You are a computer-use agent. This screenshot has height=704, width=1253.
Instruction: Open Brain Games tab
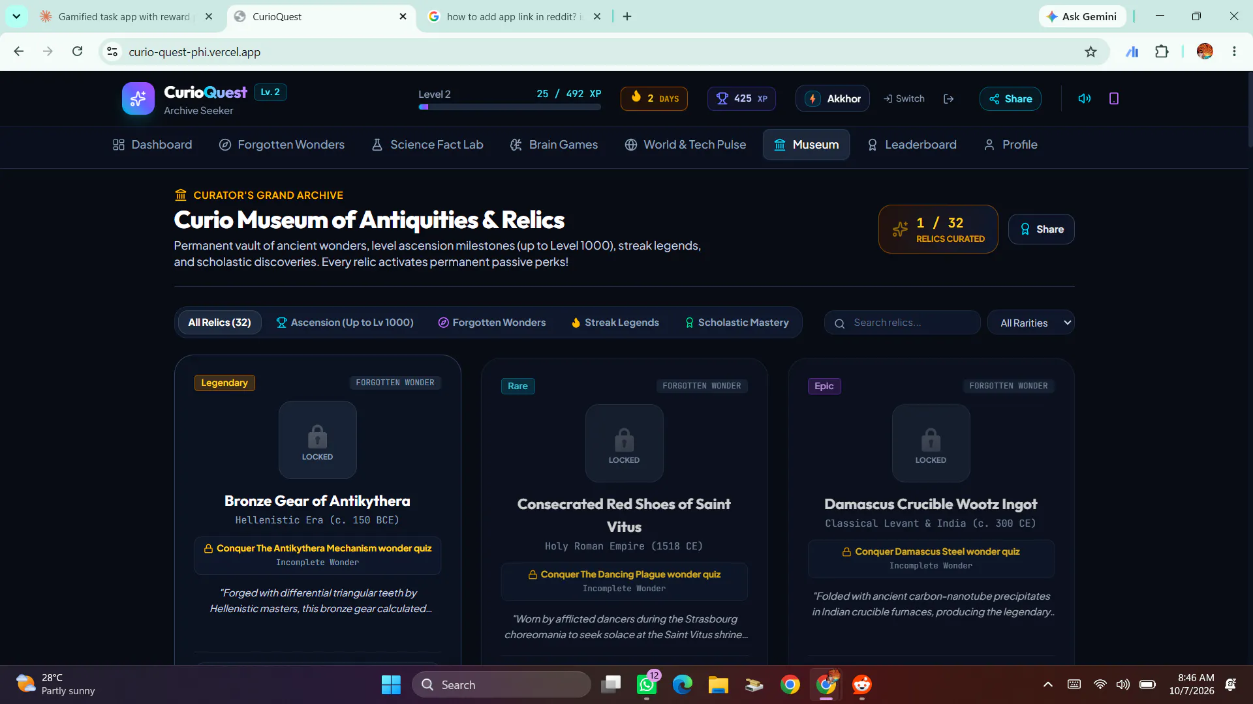pyautogui.click(x=554, y=145)
